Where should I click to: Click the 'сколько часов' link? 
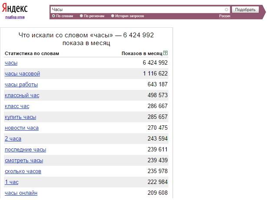[x=23, y=171]
